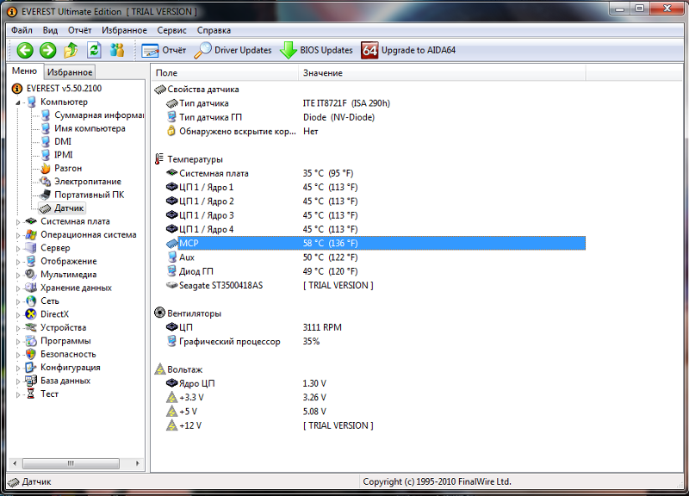Click the green Back arrow button
Screen dimensions: 689x496
pos(25,50)
